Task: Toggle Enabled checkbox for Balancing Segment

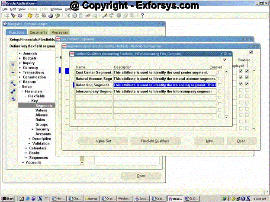Action: 220,85
